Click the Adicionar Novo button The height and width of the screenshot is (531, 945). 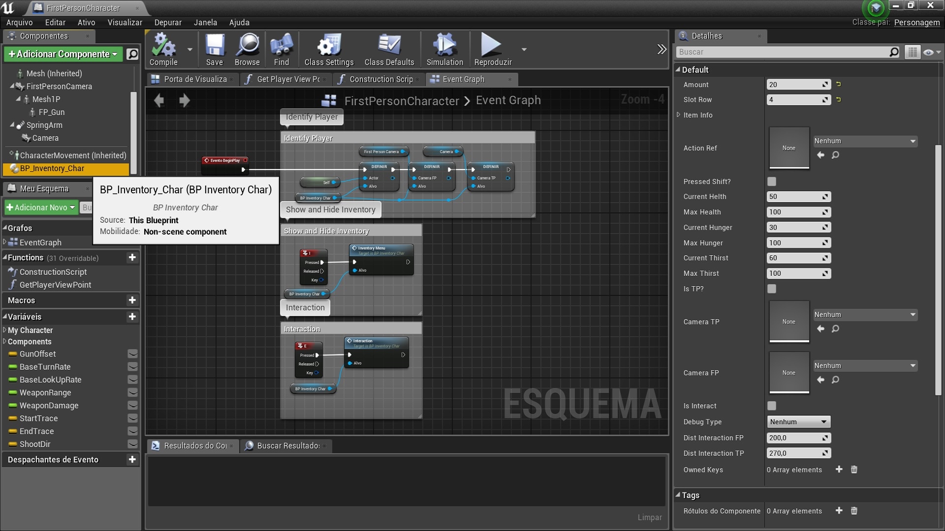point(40,207)
